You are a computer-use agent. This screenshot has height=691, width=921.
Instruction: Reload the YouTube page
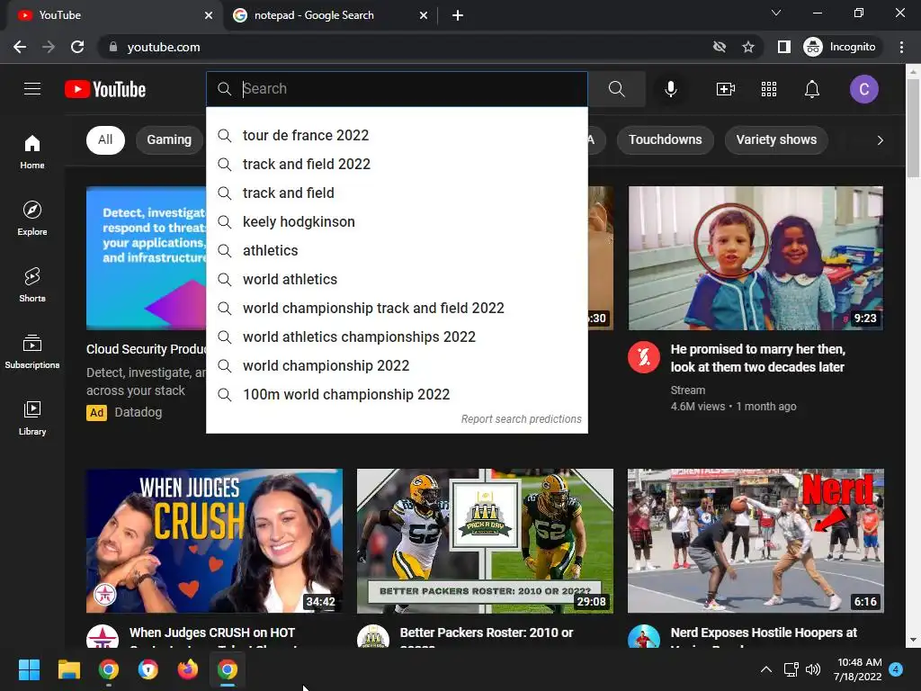point(77,47)
